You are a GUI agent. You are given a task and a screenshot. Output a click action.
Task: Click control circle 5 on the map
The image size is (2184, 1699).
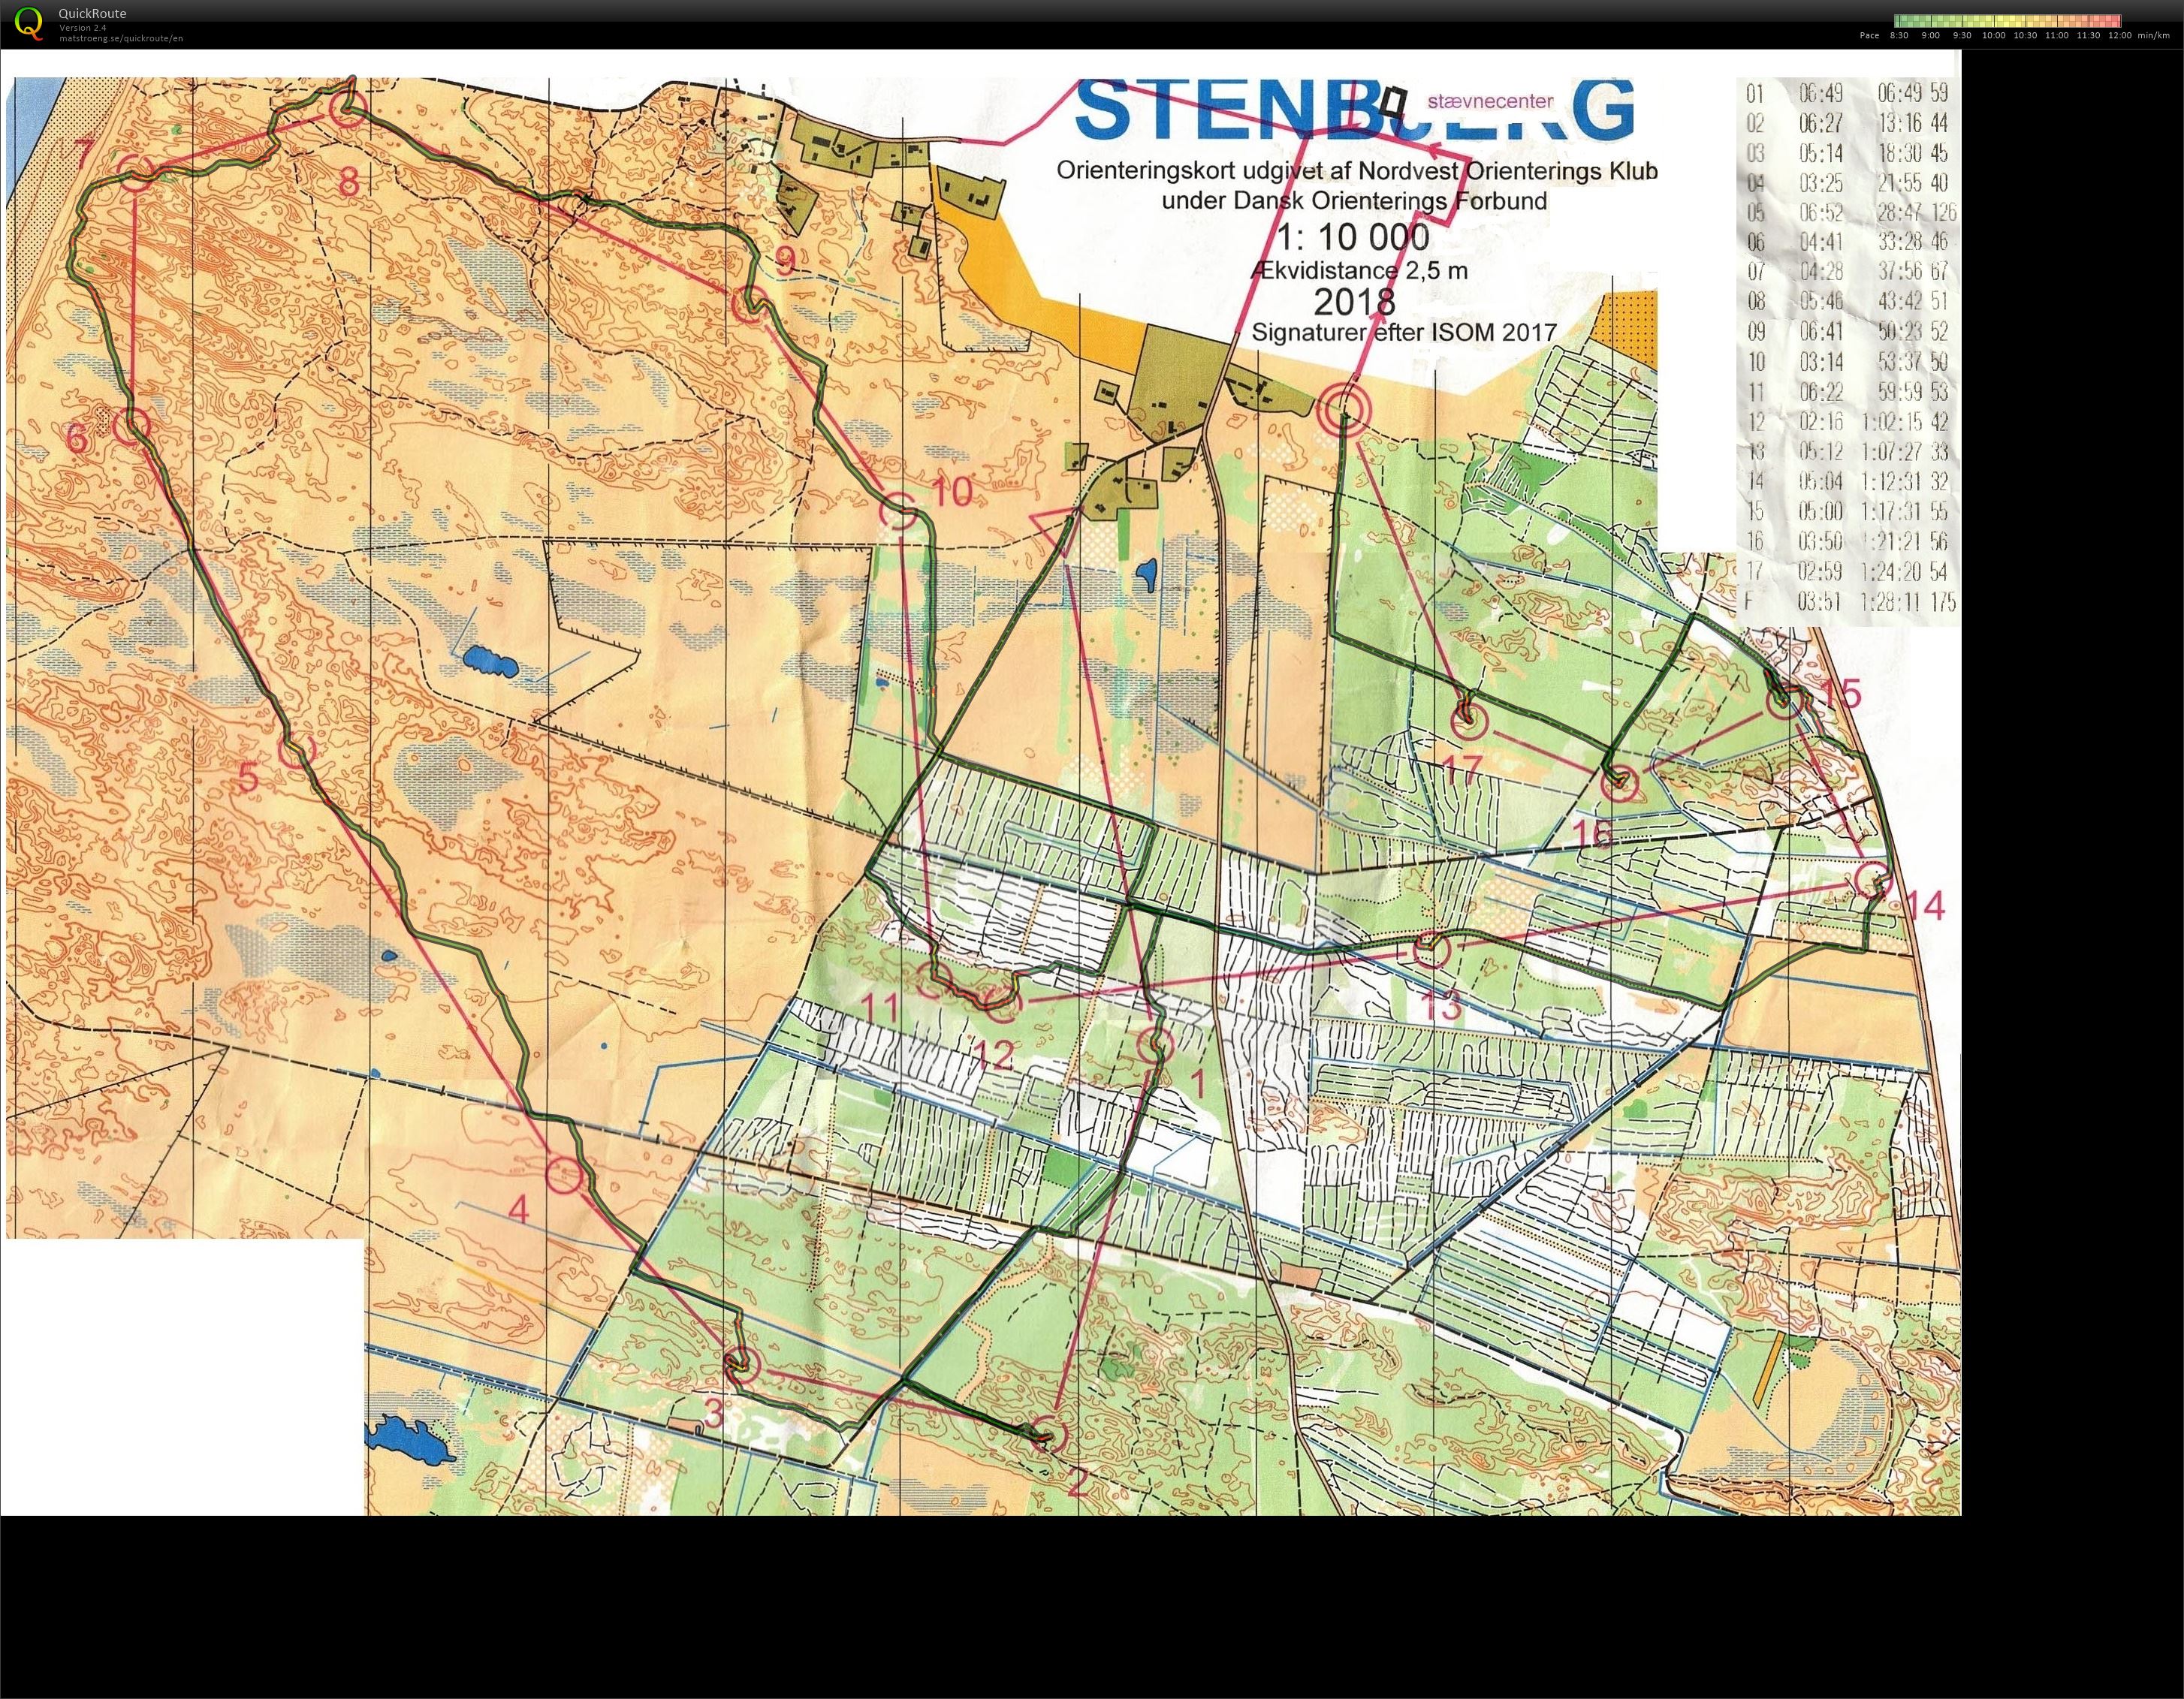296,749
